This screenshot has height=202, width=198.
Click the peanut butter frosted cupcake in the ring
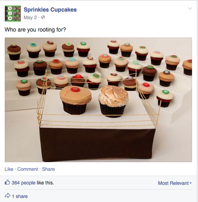(75, 100)
